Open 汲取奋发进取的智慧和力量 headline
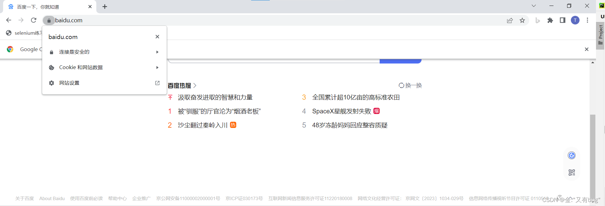Screen dimensions: 605x206 pos(215,98)
